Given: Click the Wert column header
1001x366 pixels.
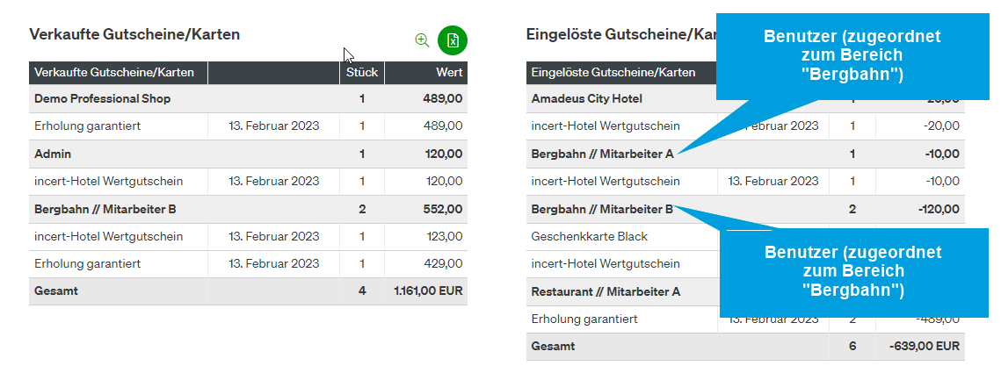Looking at the screenshot, I should coord(426,73).
